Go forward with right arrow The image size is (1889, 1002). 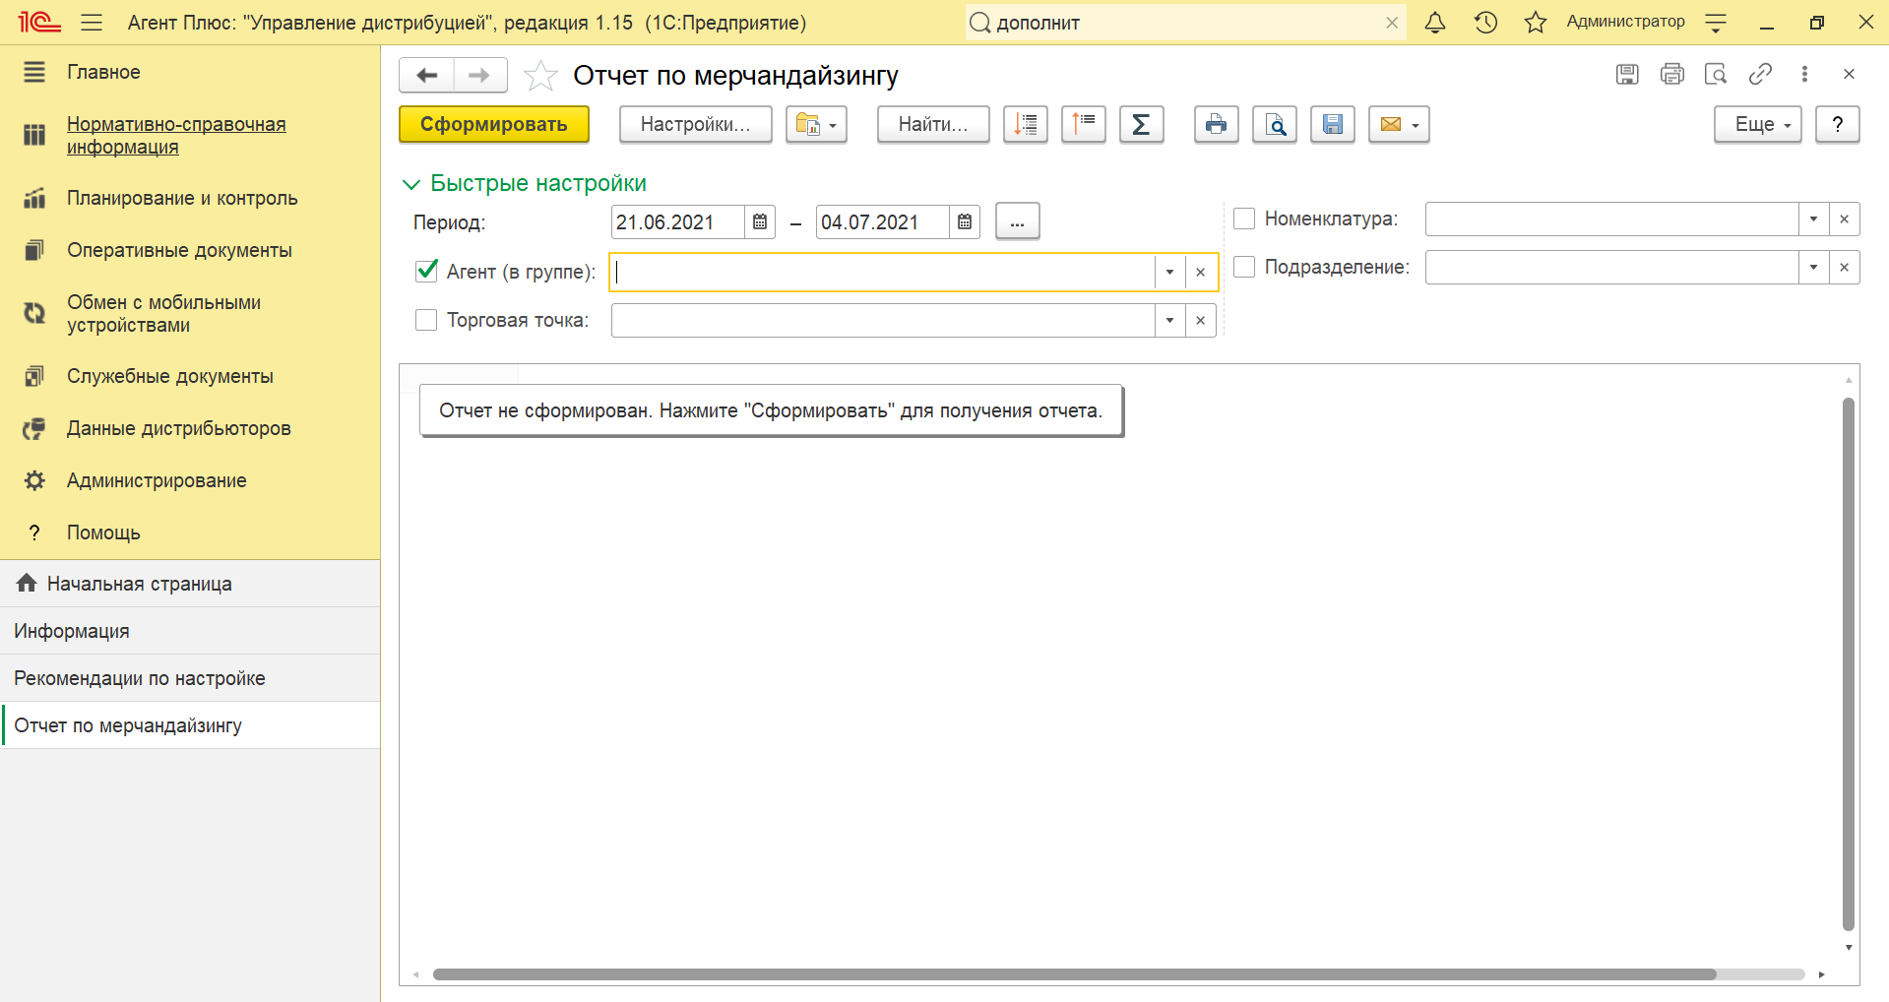click(x=479, y=75)
